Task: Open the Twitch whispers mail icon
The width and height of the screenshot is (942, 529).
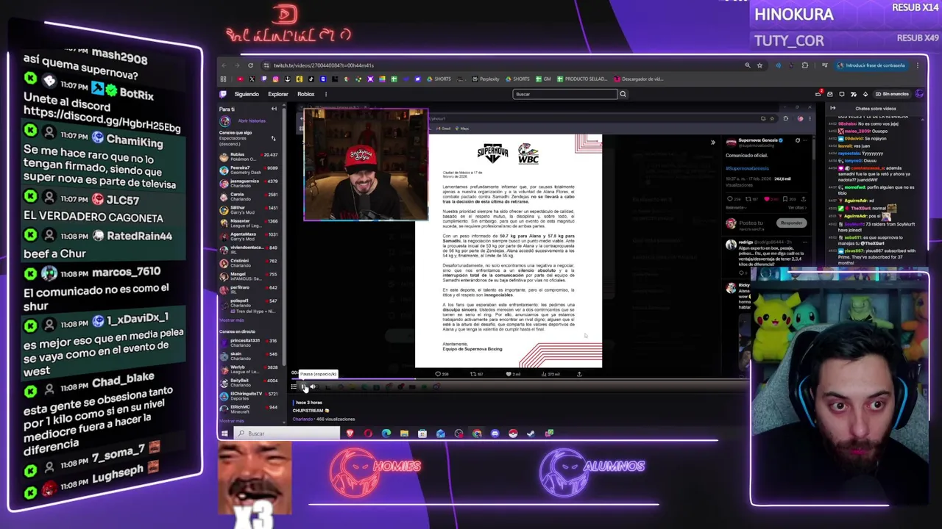Action: 830,94
